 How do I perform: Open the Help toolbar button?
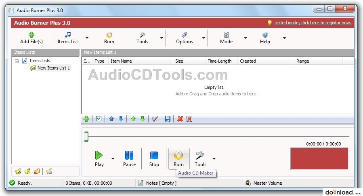(265, 38)
